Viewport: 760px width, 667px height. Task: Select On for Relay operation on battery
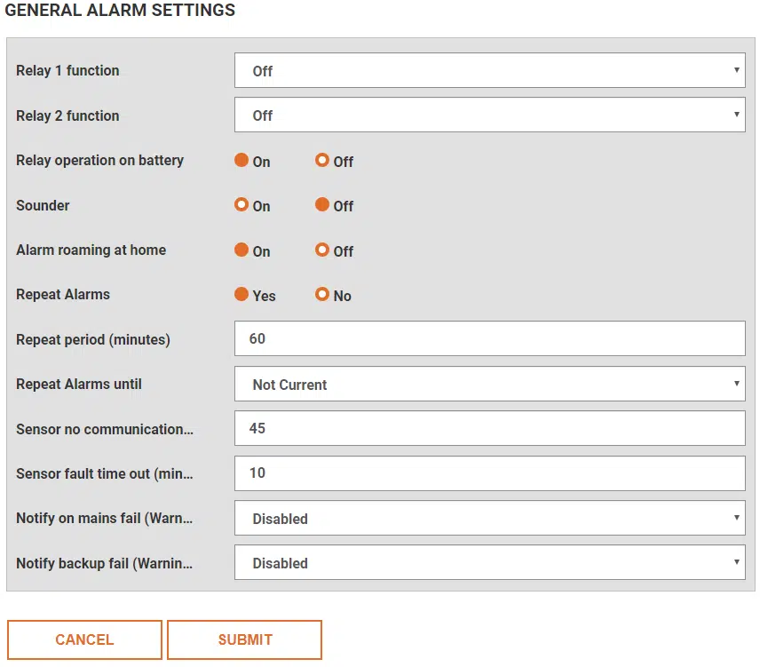(241, 161)
